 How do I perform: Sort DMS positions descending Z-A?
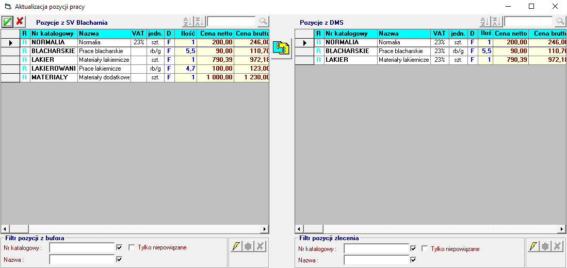[496, 22]
